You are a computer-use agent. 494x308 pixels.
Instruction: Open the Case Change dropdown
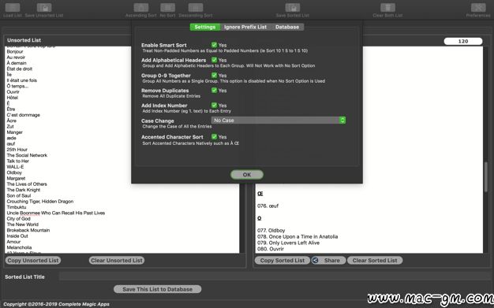coord(279,121)
